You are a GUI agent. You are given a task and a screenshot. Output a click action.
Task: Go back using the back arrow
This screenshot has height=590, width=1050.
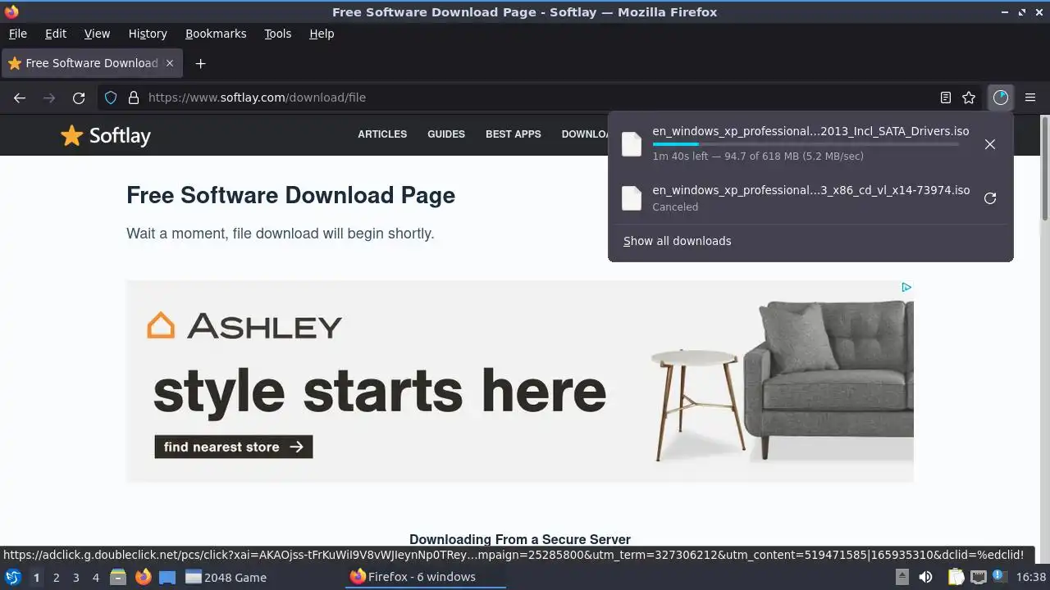20,98
